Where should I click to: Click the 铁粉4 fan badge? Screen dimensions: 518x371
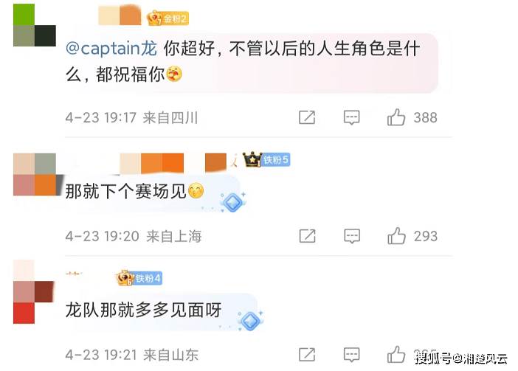139,278
